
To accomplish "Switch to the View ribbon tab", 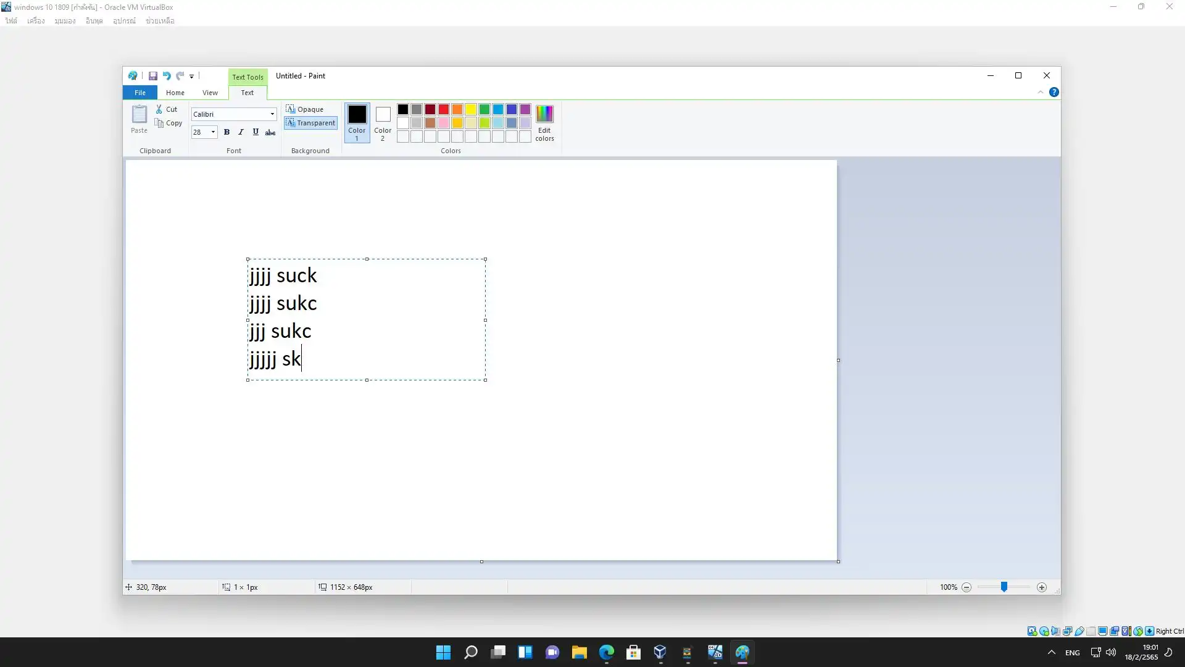I will click(210, 93).
